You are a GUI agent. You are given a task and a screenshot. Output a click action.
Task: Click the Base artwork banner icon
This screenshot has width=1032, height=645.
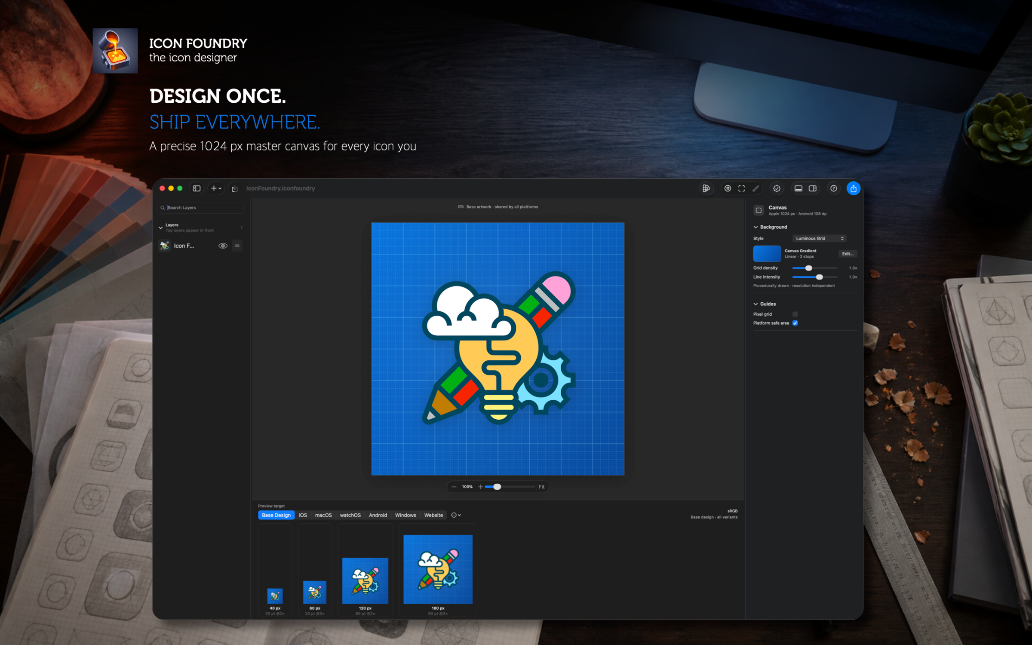461,207
